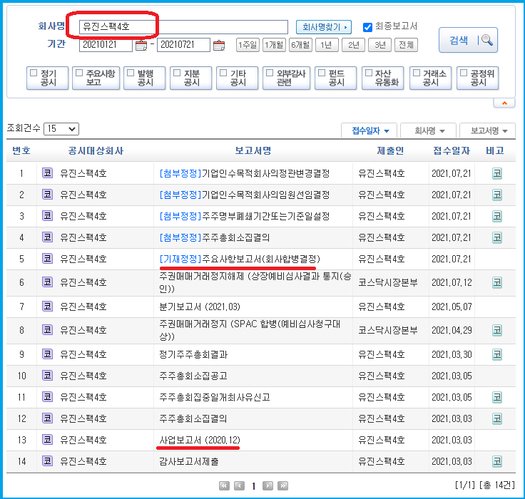The height and width of the screenshot is (499, 525).
Task: Select the 1주일 period button
Action: 248,45
